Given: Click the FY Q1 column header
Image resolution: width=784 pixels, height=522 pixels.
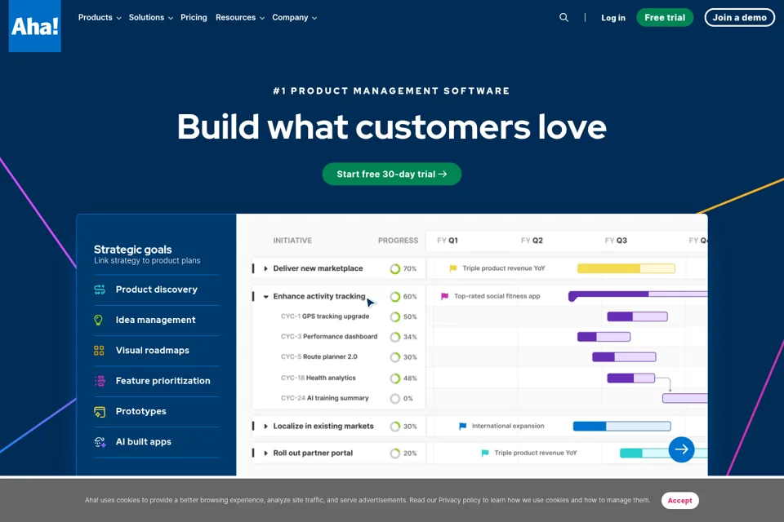Looking at the screenshot, I should [x=447, y=241].
